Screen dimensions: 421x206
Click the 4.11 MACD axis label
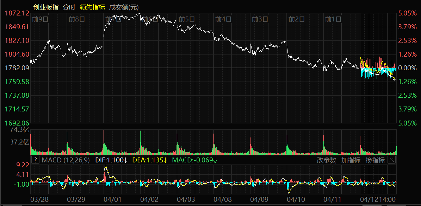(23, 175)
